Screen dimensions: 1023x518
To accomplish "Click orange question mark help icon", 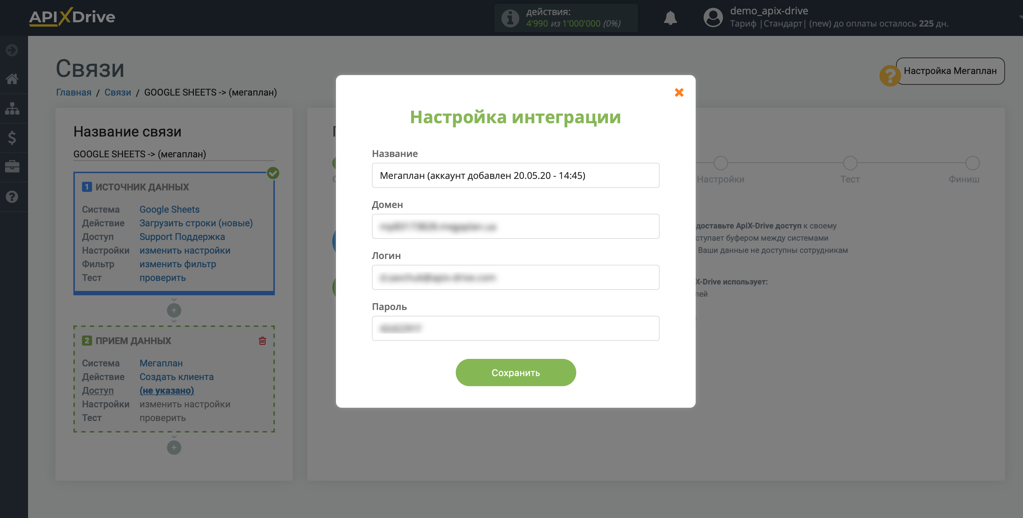I will click(x=890, y=75).
